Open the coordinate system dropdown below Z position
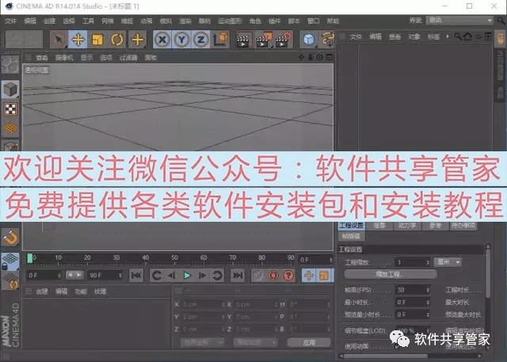The image size is (507, 362). coord(202,342)
